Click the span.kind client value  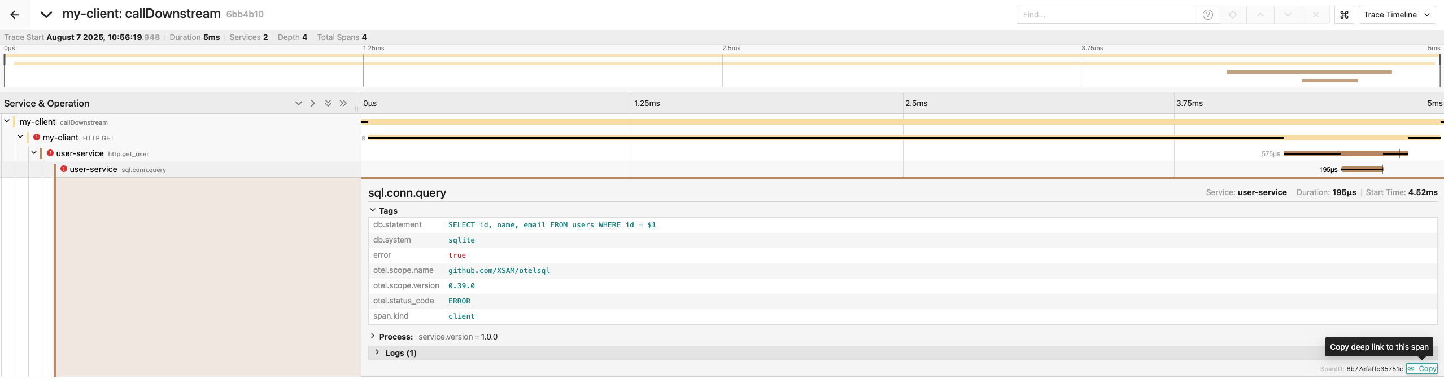click(x=461, y=316)
